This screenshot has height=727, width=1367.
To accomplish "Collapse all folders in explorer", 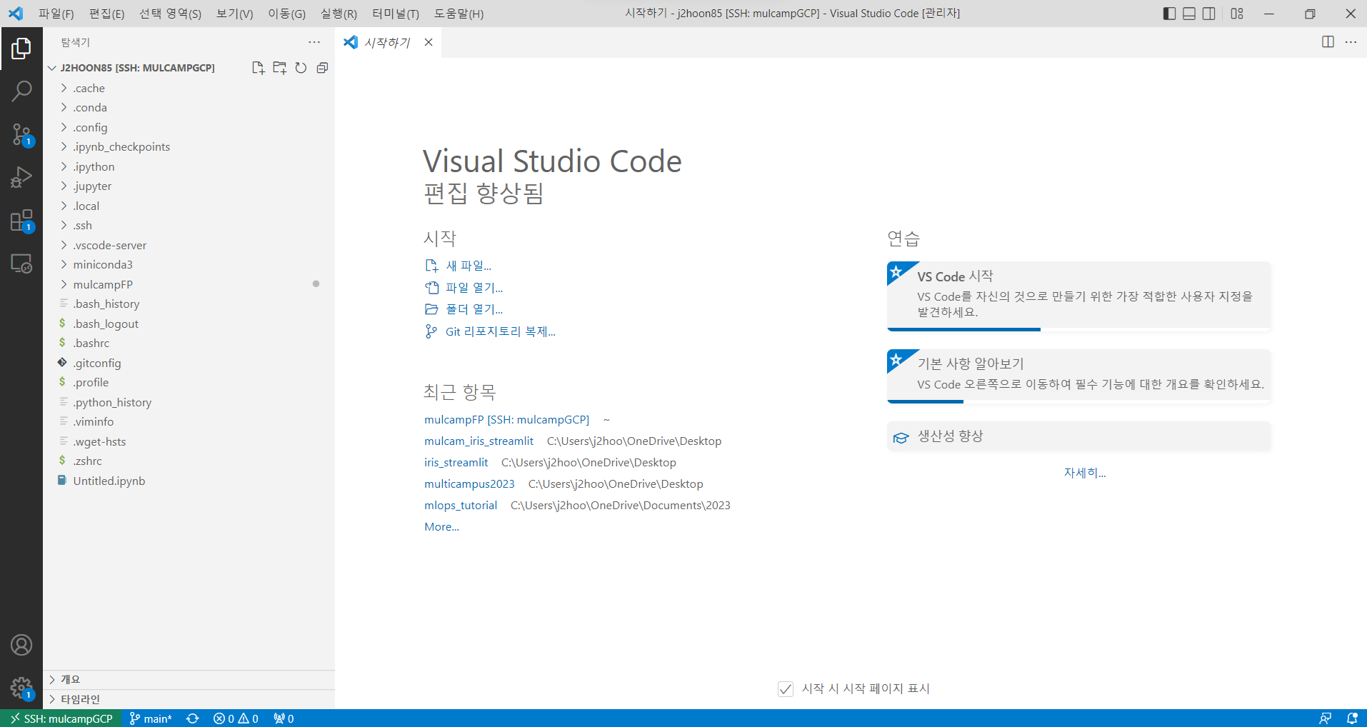I will pos(322,68).
